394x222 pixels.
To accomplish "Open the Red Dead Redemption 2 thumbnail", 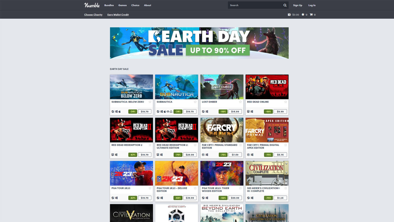I will tap(131, 130).
